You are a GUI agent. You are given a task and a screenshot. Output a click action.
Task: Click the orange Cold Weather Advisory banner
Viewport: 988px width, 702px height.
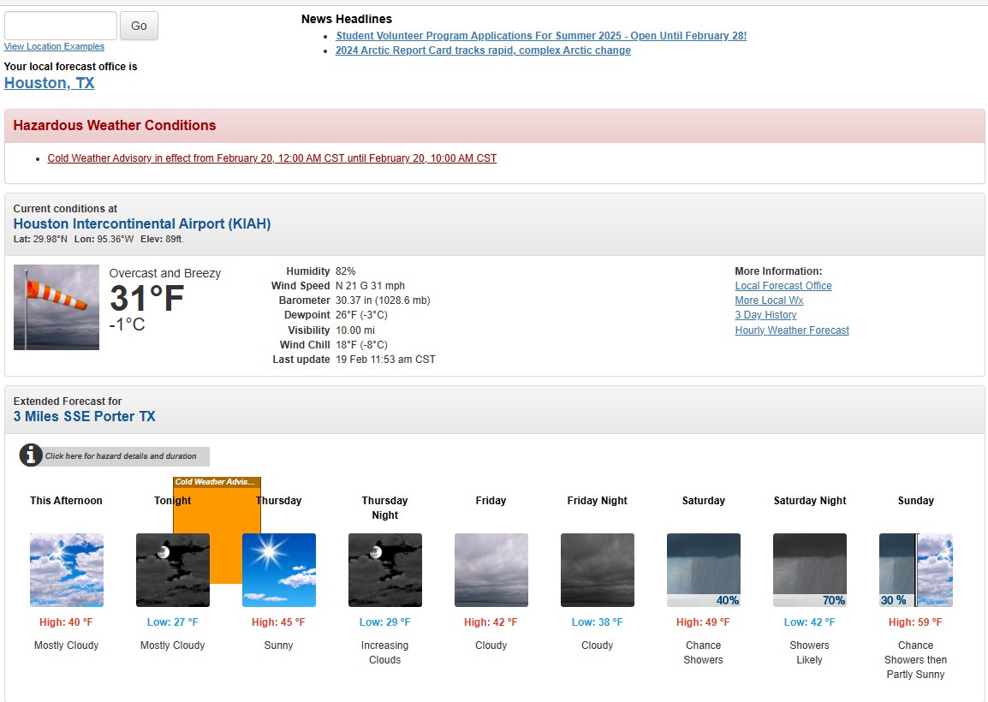(217, 482)
